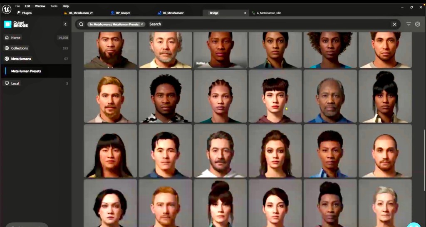
Task: Open the Tools menu
Action: [54, 6]
